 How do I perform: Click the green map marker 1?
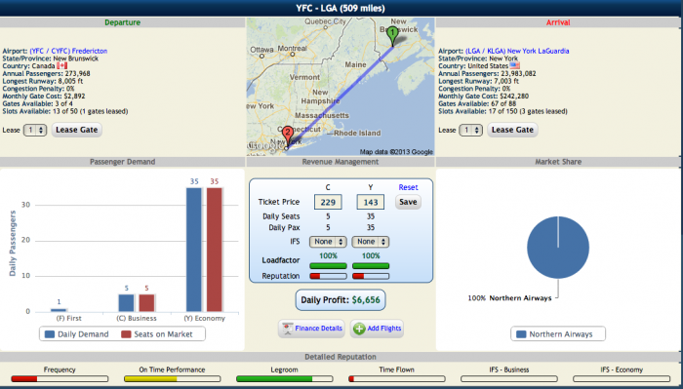point(392,35)
